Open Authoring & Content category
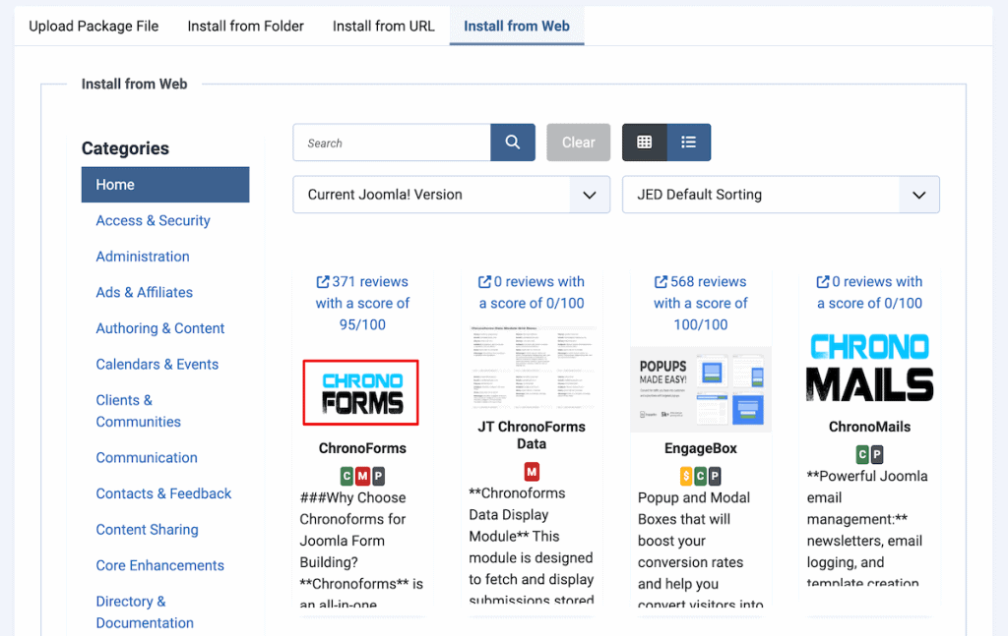Screen dimensions: 1008x636 click(160, 328)
